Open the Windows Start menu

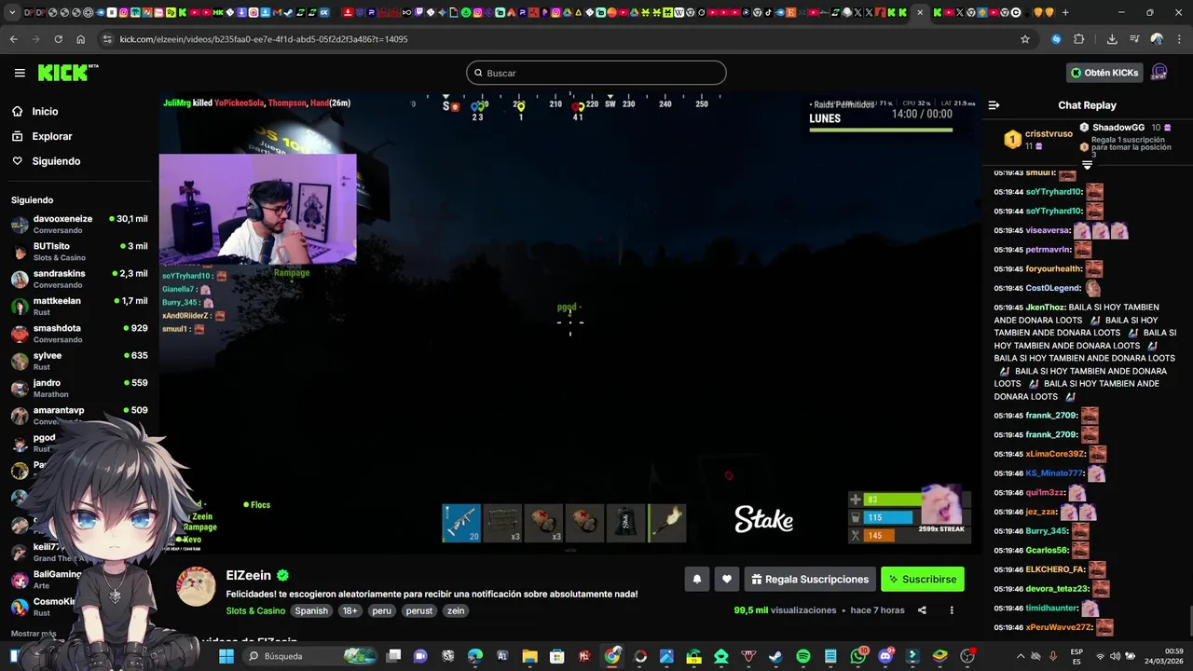click(x=226, y=656)
